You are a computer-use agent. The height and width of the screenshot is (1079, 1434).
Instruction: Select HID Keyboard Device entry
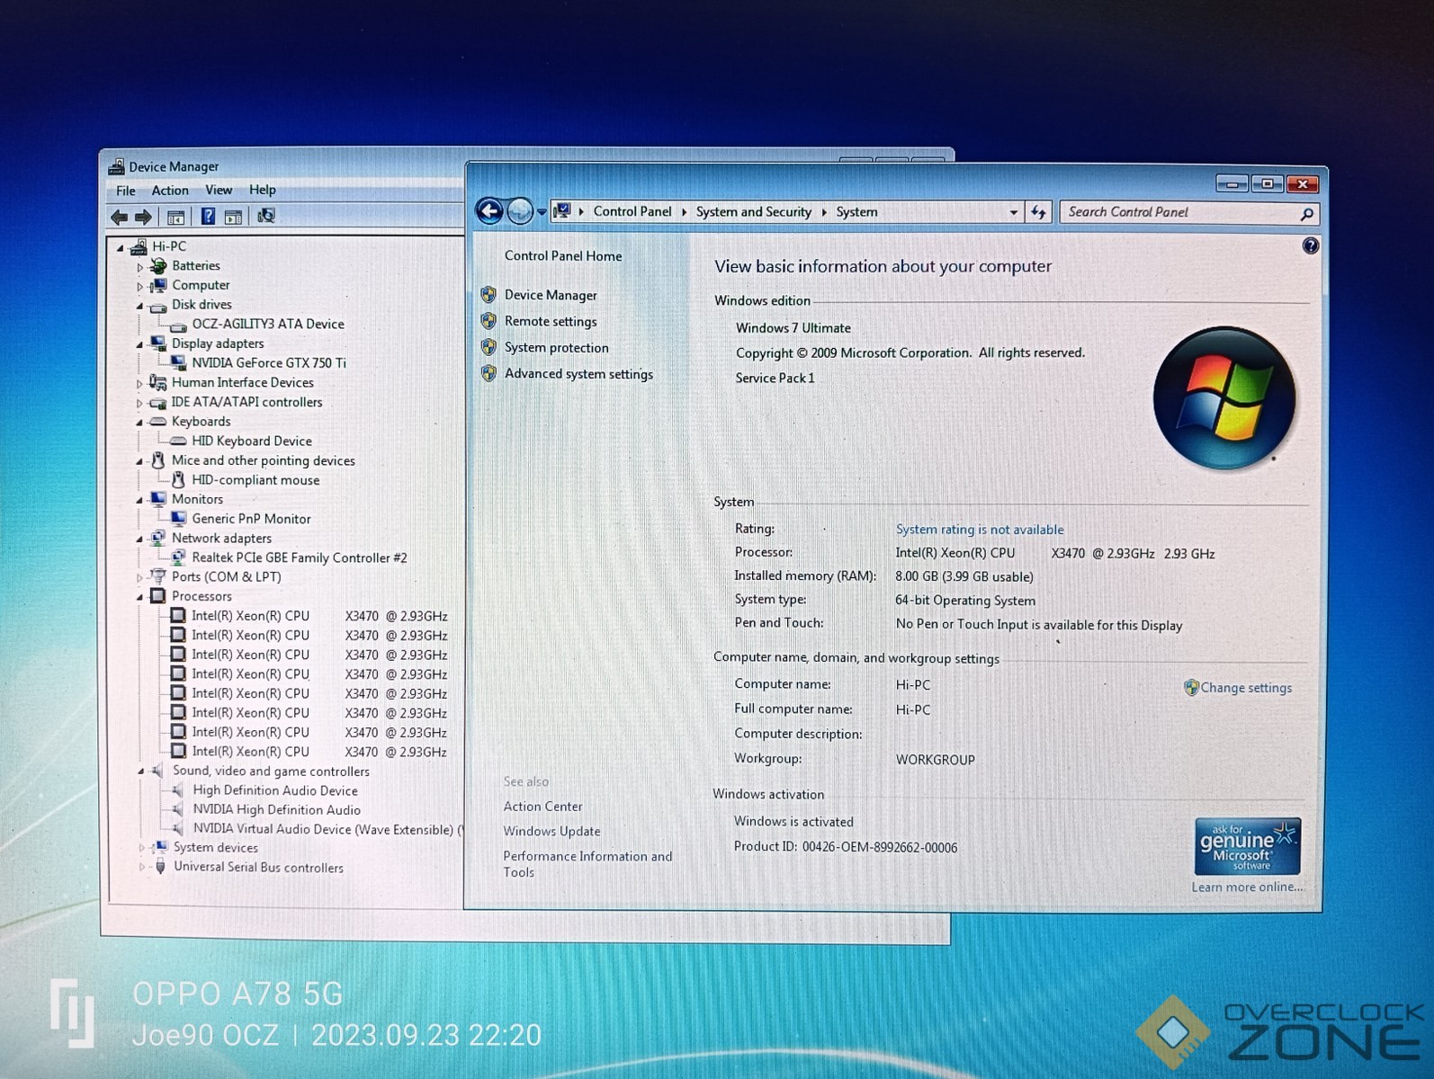pos(252,441)
